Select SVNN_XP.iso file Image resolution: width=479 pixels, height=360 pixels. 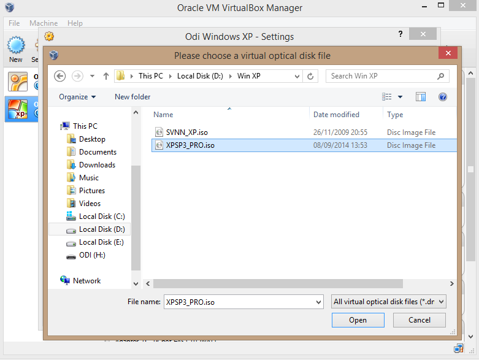coord(304,132)
